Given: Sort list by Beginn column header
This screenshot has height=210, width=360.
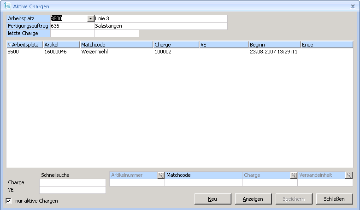Looking at the screenshot, I should tap(274, 45).
